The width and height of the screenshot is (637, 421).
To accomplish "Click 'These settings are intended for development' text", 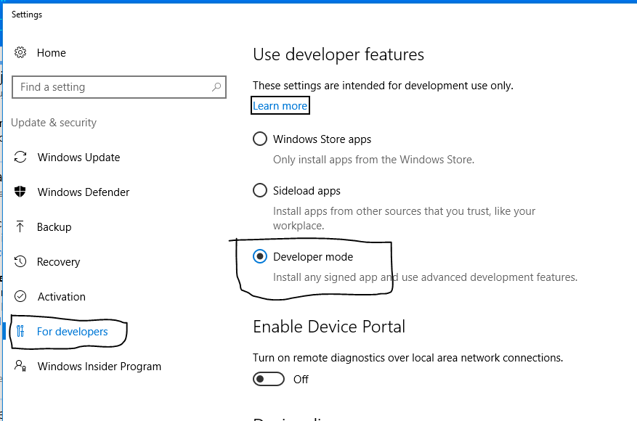I will click(383, 86).
